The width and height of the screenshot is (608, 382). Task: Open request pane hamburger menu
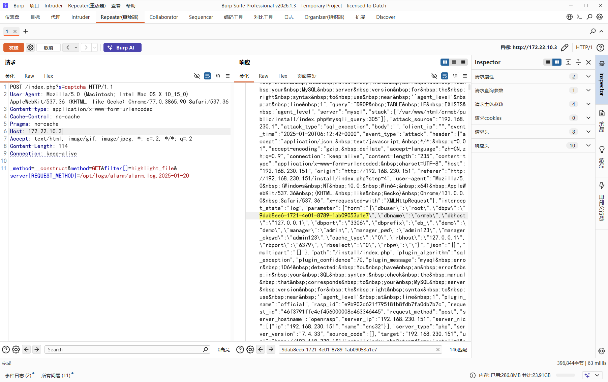(x=228, y=76)
